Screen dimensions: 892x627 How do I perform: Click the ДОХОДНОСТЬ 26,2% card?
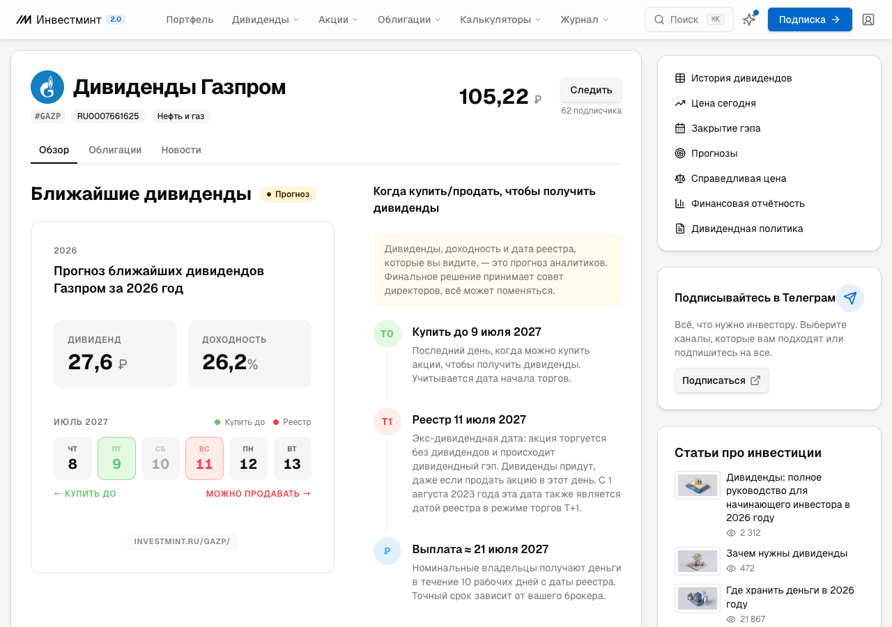tap(249, 354)
